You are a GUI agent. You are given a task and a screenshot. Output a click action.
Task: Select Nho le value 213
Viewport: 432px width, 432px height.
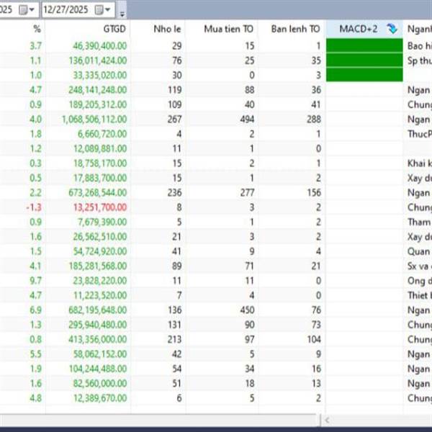175,339
